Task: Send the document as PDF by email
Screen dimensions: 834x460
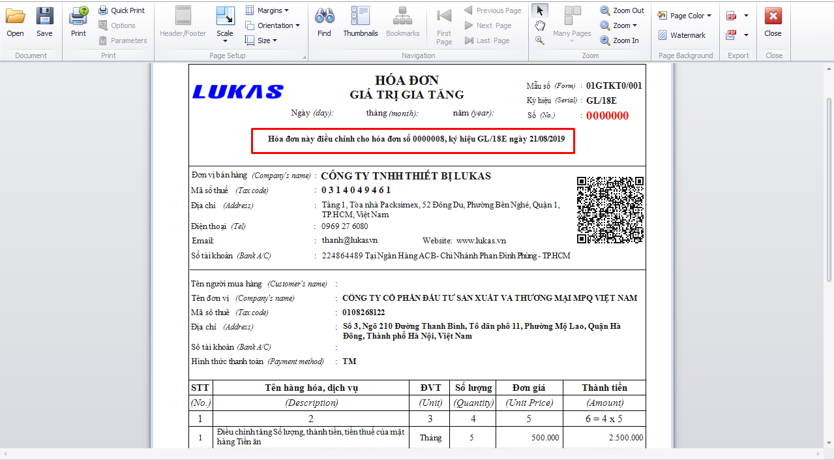Action: pyautogui.click(x=732, y=35)
